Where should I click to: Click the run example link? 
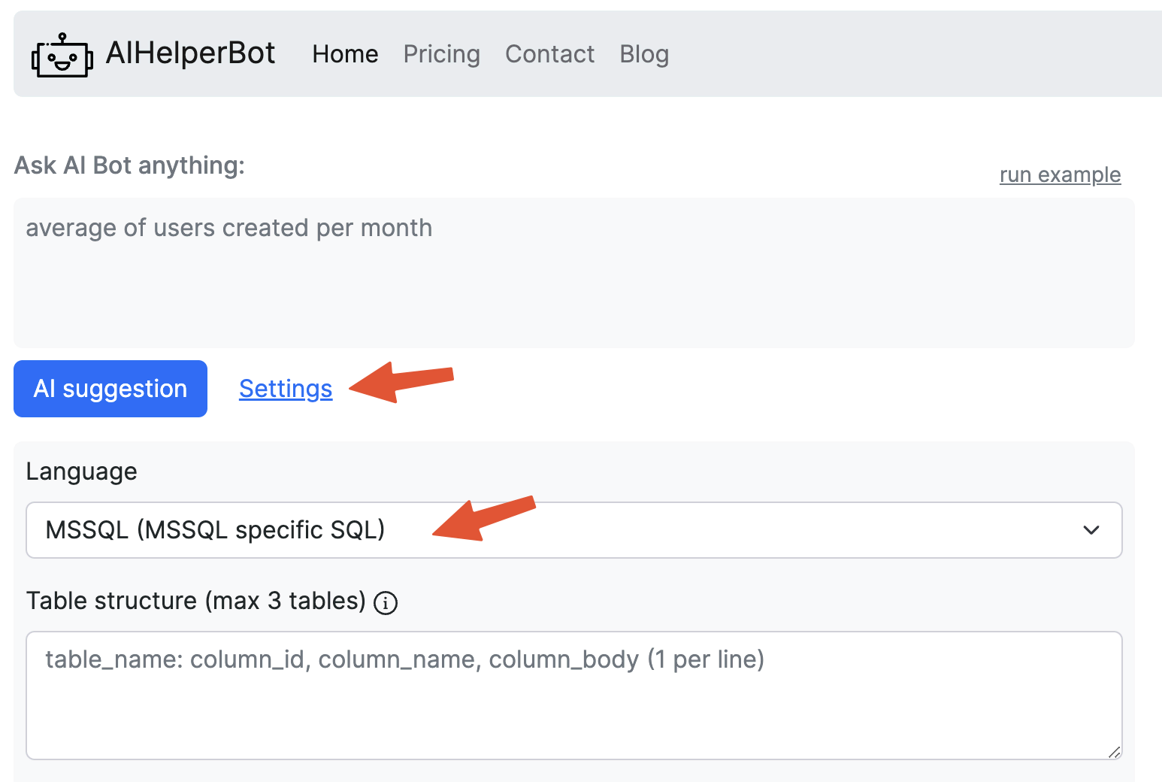point(1060,174)
